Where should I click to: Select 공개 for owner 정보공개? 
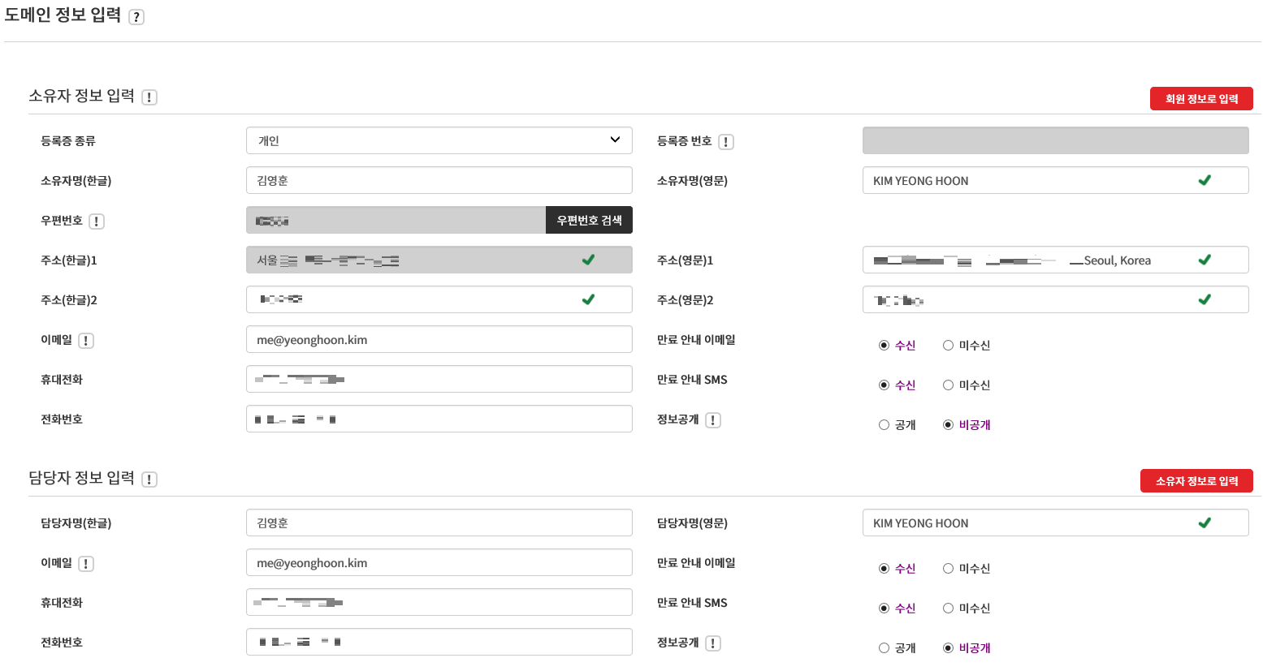(x=884, y=425)
